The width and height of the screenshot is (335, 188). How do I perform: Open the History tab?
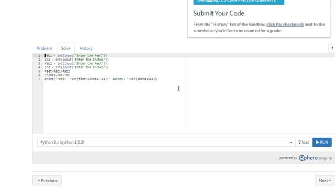coord(86,48)
